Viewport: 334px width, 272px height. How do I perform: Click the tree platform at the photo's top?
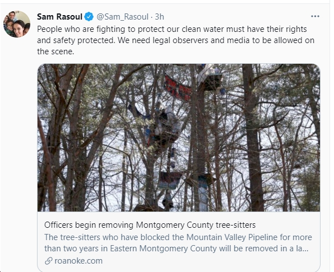point(209,78)
